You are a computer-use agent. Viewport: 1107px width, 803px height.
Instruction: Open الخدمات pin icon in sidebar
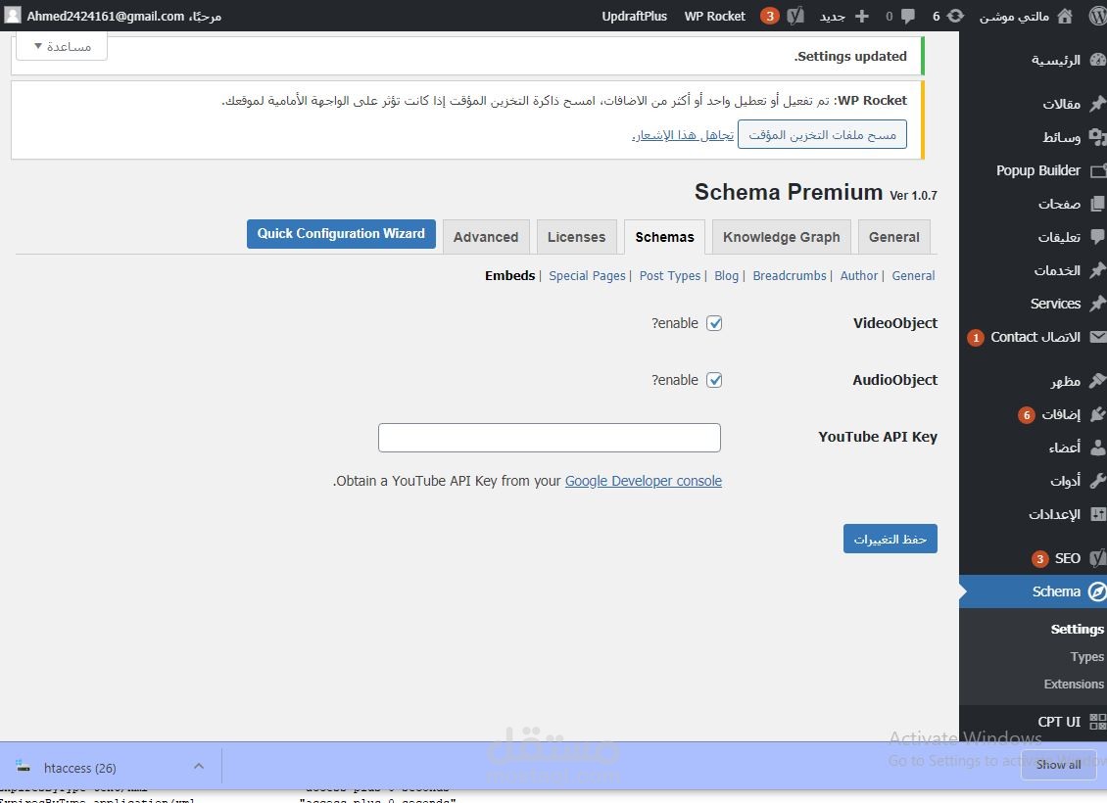click(1098, 270)
